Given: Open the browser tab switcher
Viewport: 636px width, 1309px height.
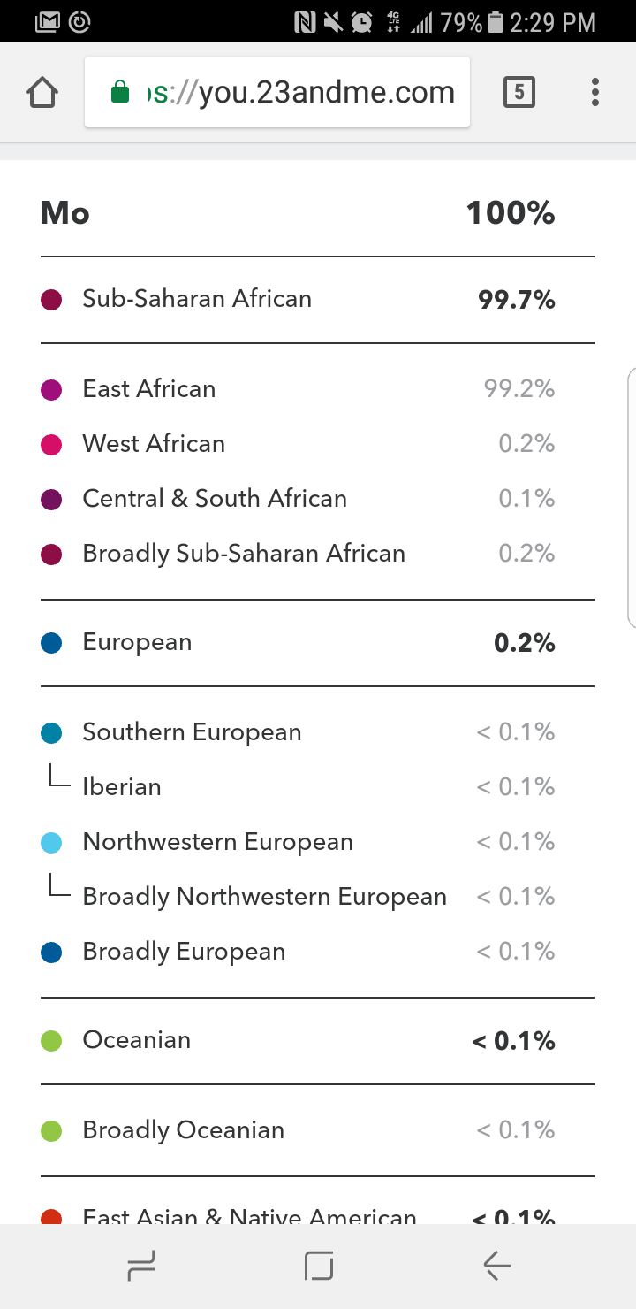Looking at the screenshot, I should (519, 92).
